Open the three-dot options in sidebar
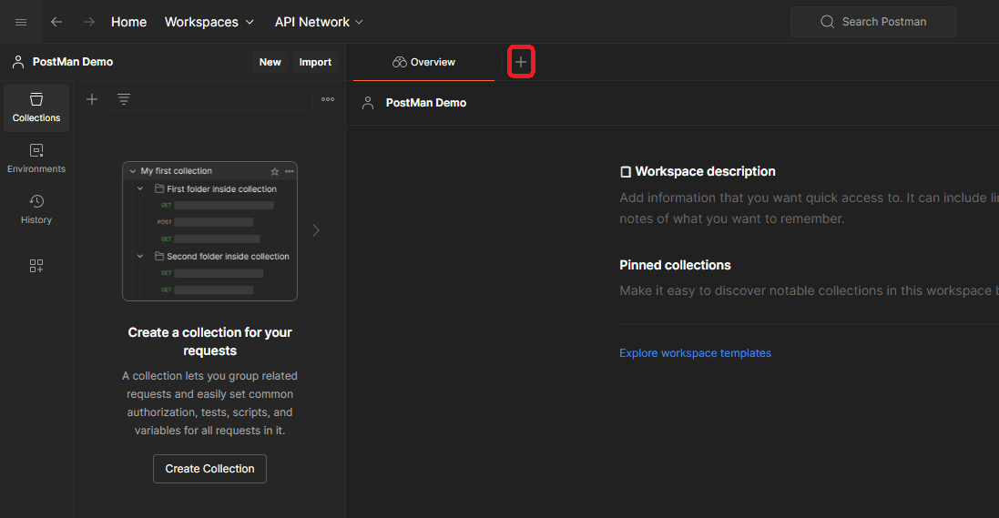Image resolution: width=999 pixels, height=518 pixels. click(328, 99)
